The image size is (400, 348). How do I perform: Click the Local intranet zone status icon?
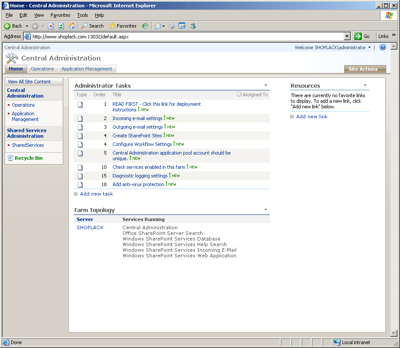(x=337, y=342)
